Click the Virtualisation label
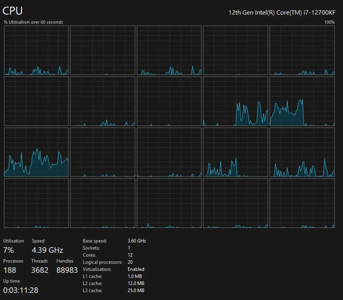This screenshot has height=300, width=343. (97, 269)
